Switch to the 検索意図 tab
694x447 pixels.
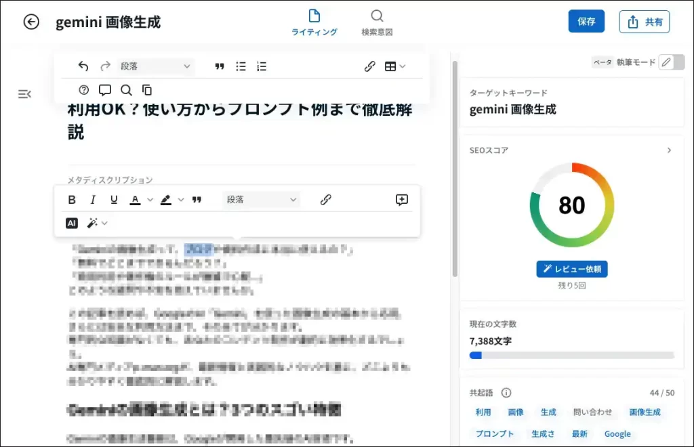tap(377, 22)
